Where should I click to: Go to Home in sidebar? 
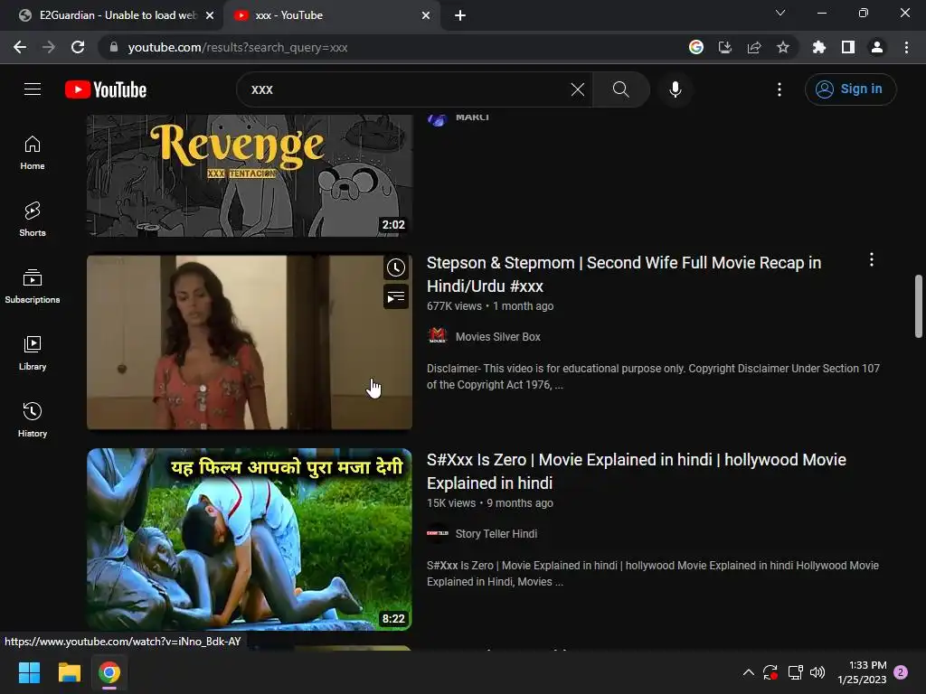click(x=33, y=153)
